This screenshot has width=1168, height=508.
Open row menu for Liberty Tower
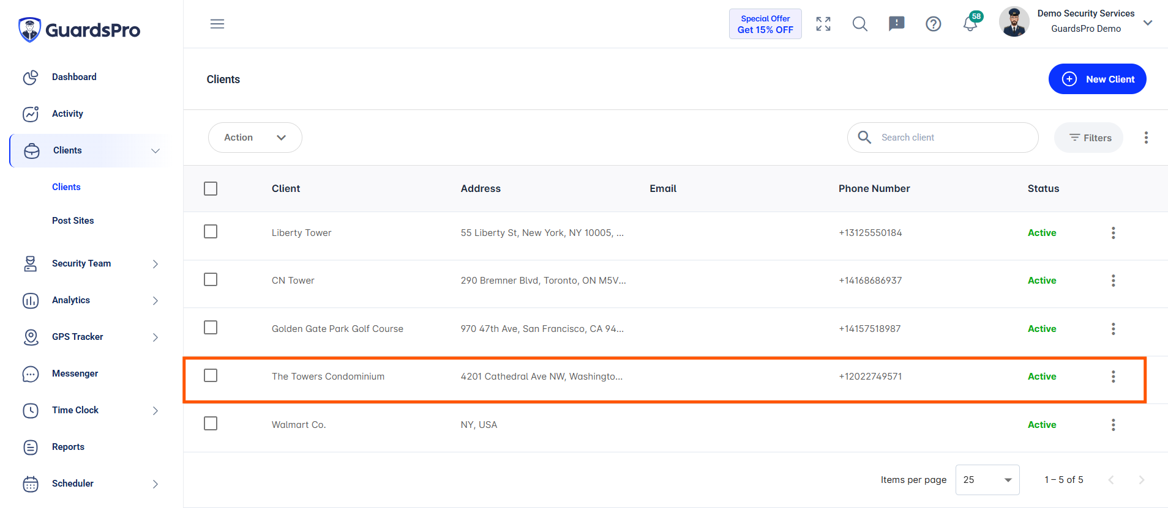pos(1113,233)
